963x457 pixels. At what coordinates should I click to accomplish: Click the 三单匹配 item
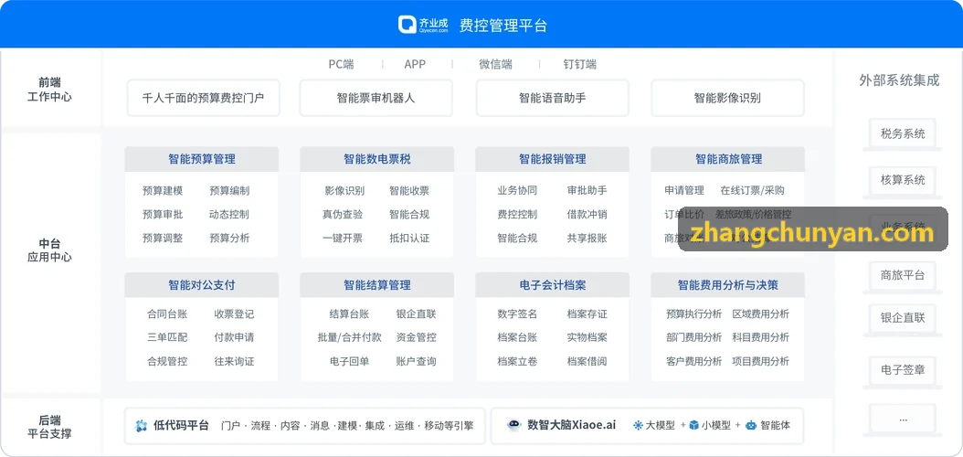[x=167, y=338]
